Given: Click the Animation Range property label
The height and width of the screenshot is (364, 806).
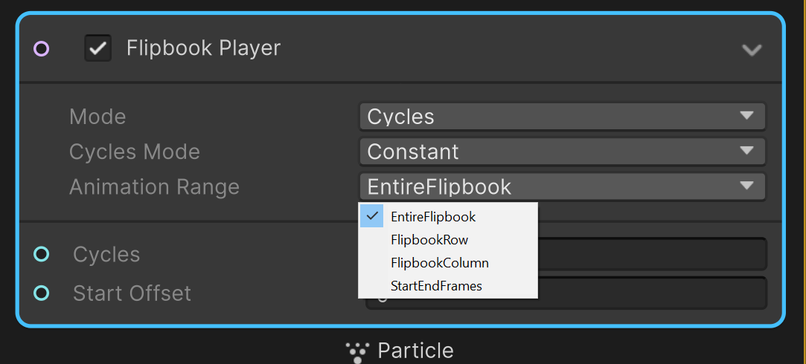Looking at the screenshot, I should (x=154, y=186).
